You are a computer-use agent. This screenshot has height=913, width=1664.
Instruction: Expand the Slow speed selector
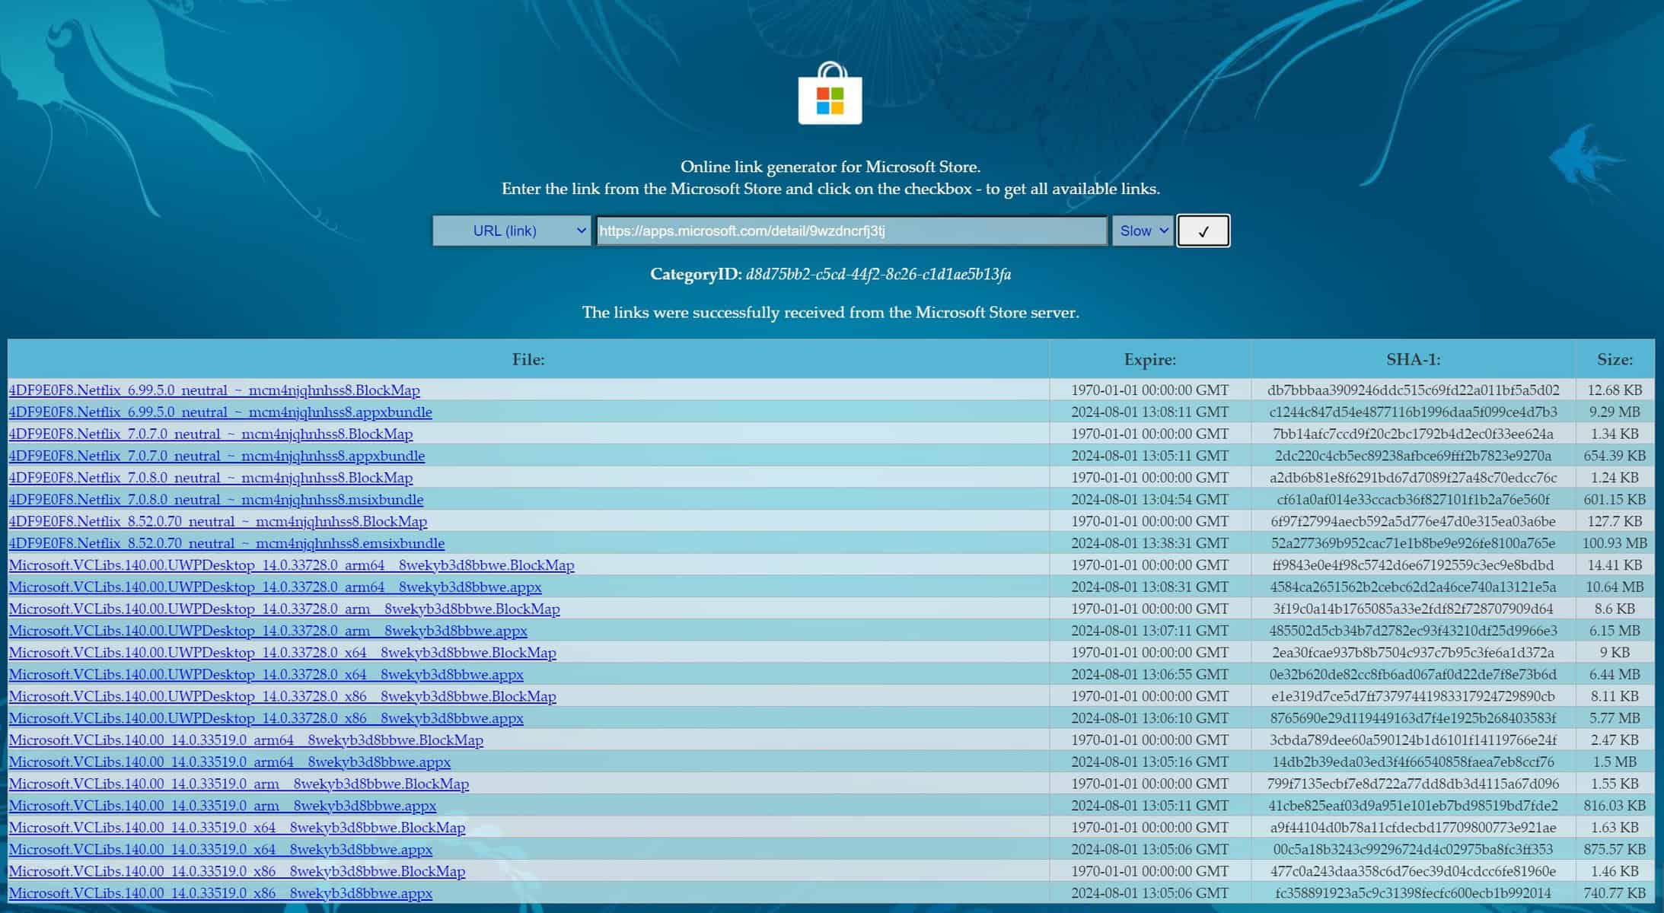coord(1140,231)
